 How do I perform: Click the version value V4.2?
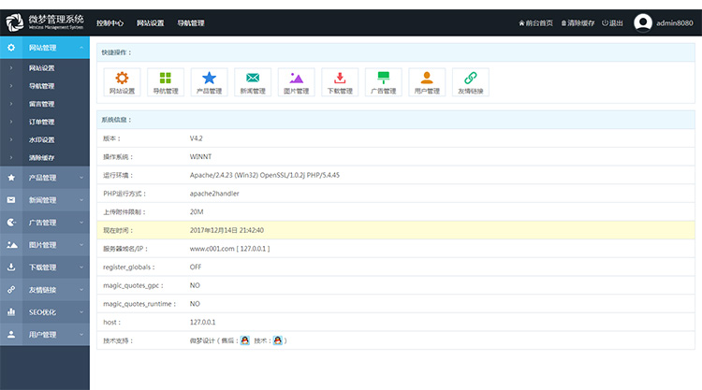click(x=197, y=138)
